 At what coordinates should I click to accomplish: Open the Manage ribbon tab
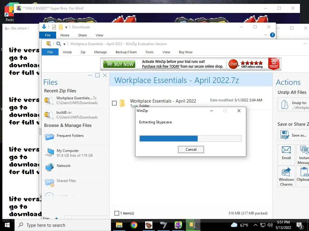tap(100, 52)
